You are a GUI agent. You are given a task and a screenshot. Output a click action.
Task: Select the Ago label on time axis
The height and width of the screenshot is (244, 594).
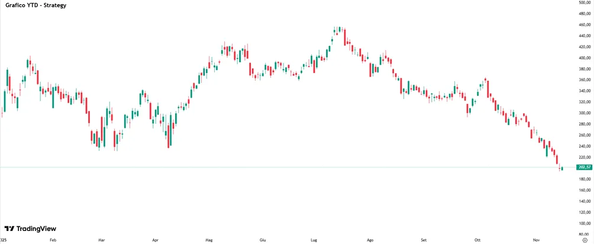370,239
